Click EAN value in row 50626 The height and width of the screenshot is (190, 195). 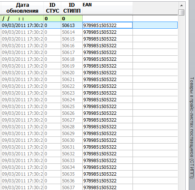click(x=100, y=113)
